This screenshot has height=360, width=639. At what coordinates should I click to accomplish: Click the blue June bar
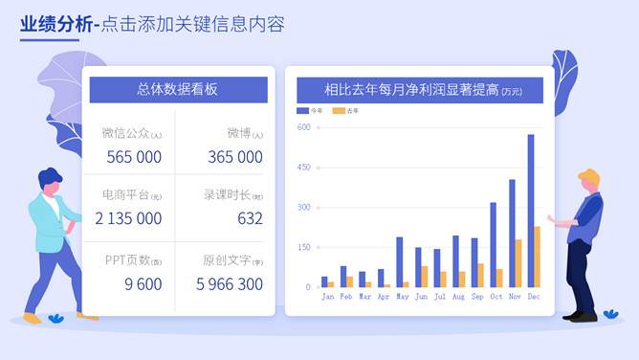click(418, 267)
